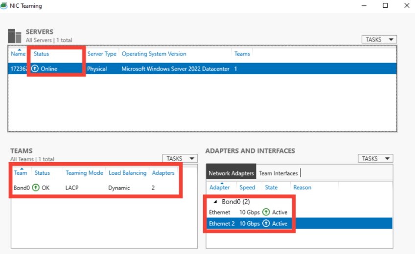Screen dimensions: 415x254
Task: Click the Operating System Version column header
Action: tap(154, 54)
